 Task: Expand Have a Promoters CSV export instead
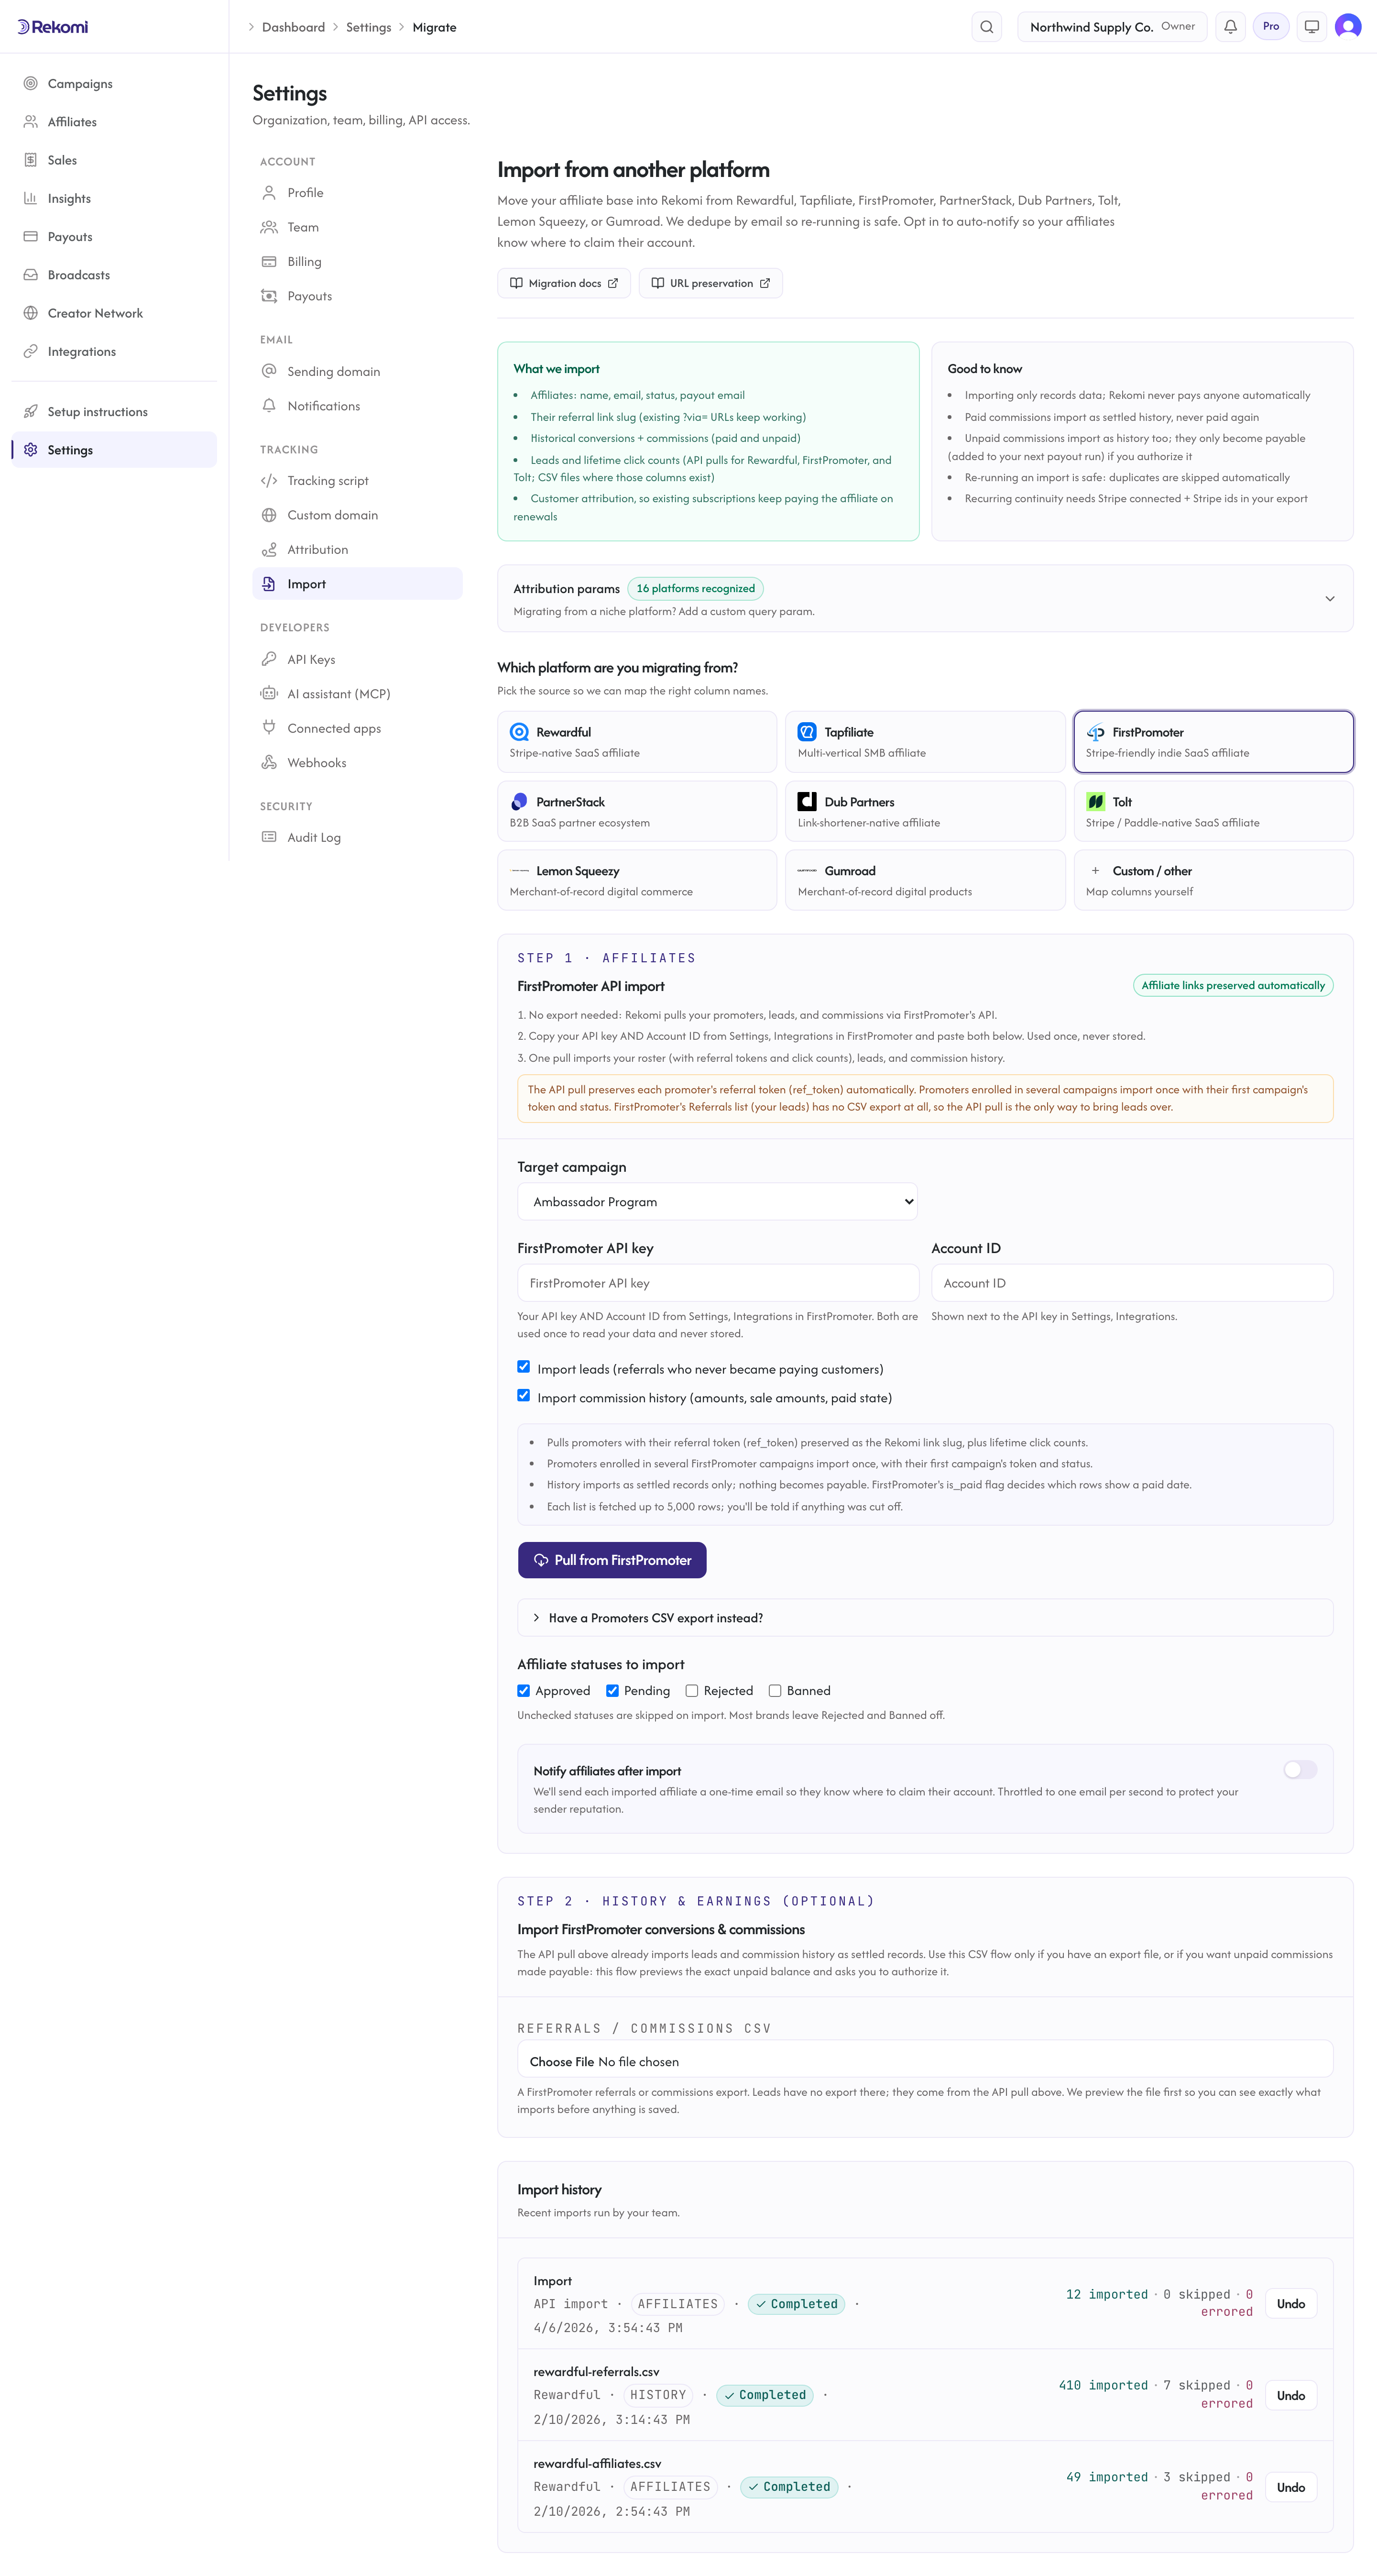(x=925, y=1618)
